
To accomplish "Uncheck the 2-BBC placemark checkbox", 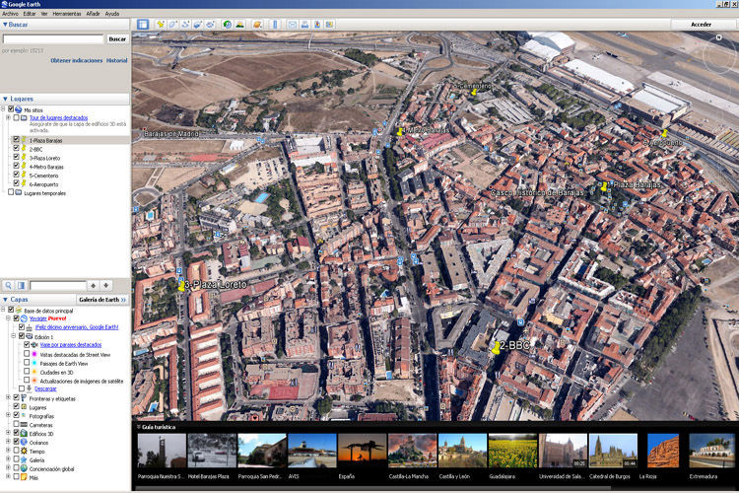I will point(16,149).
